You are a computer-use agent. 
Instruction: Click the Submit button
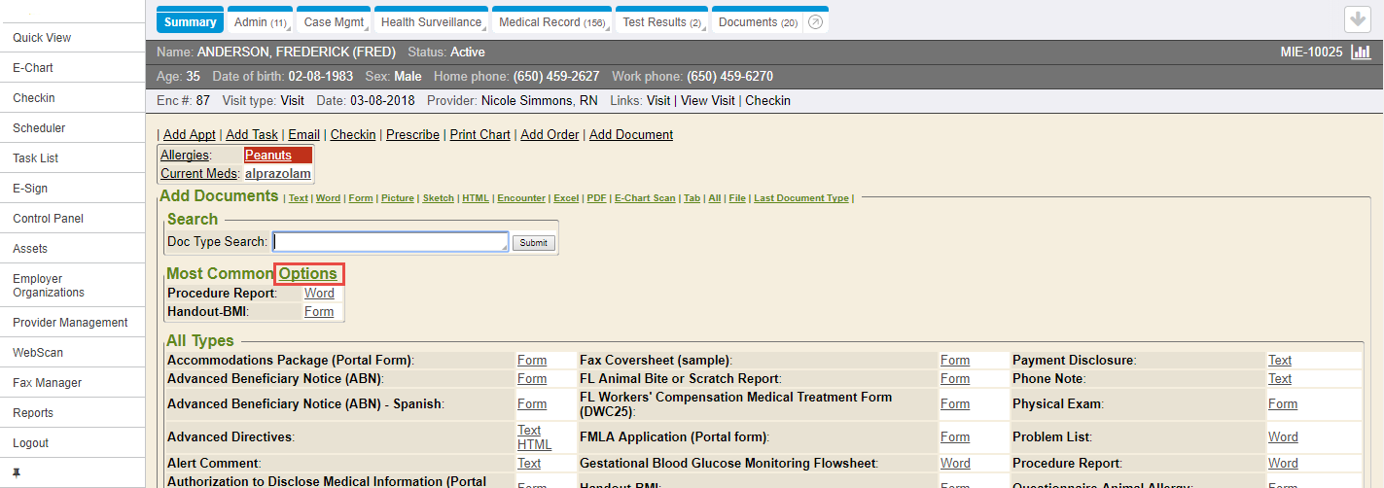coord(534,243)
